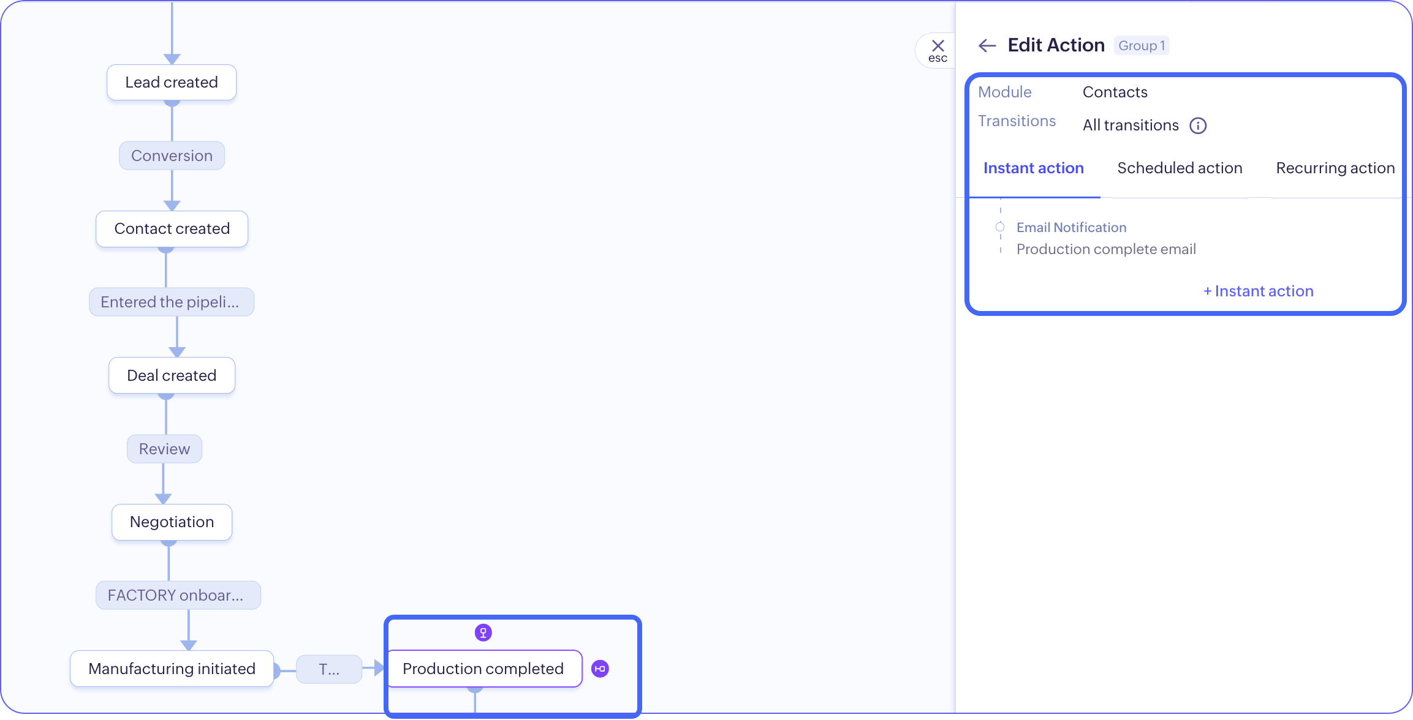The width and height of the screenshot is (1413, 720).
Task: Select the Negotiation state node
Action: pos(172,522)
